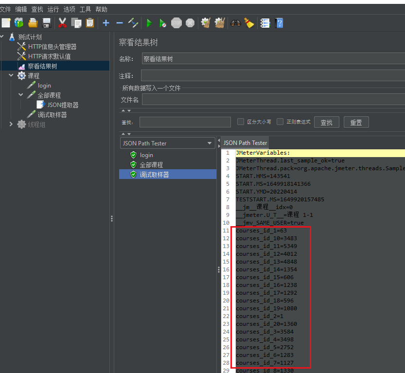Image resolution: width=405 pixels, height=373 pixels.
Task: Click the 名称 name input field
Action: (x=273, y=59)
